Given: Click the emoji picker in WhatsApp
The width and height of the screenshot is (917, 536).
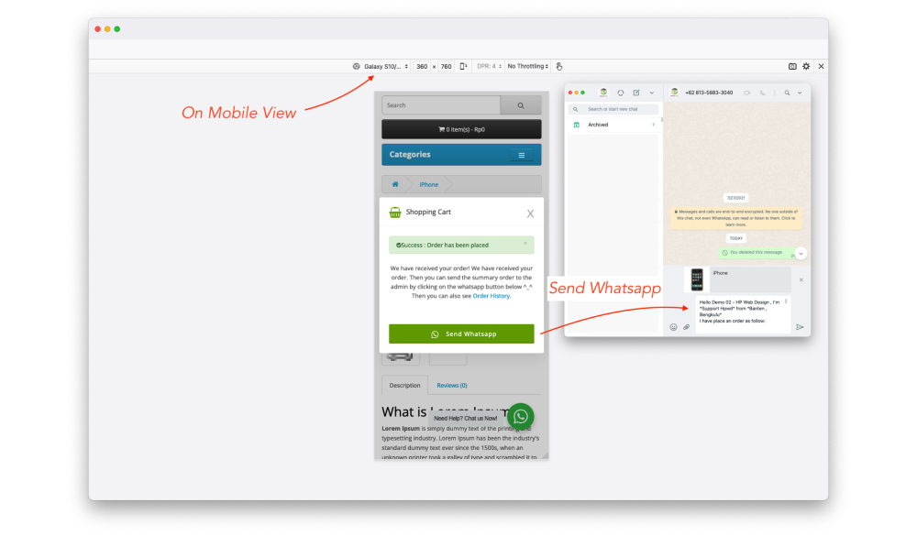Looking at the screenshot, I should pos(673,327).
